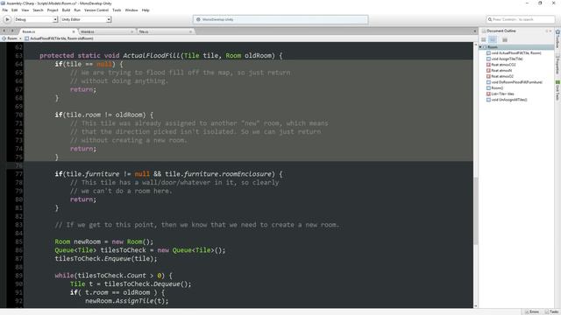Click first Document Outline toolbar icon
The image size is (561, 315).
pos(483,39)
